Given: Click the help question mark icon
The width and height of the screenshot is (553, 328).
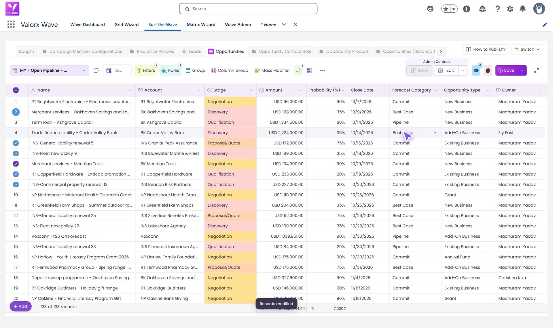Looking at the screenshot, I should coord(497,9).
